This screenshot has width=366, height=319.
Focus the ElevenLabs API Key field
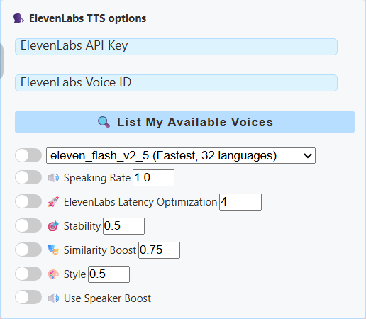point(176,47)
